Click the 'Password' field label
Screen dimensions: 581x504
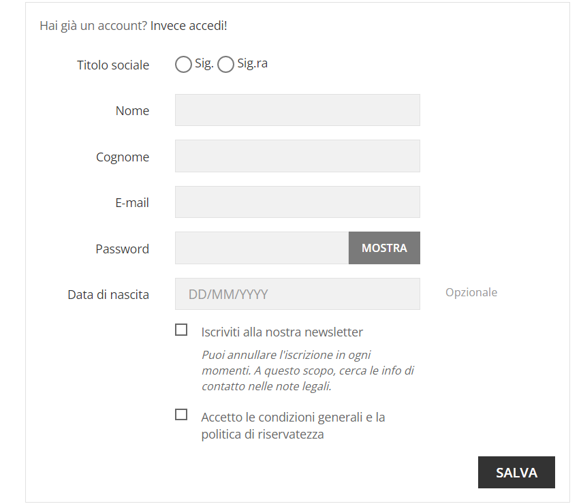(x=122, y=249)
